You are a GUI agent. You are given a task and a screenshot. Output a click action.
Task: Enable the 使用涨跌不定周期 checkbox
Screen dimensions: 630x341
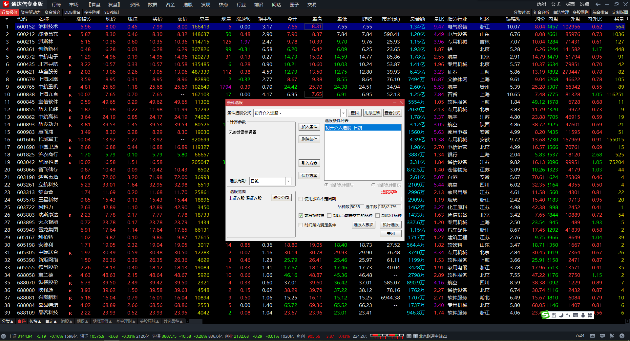301,199
